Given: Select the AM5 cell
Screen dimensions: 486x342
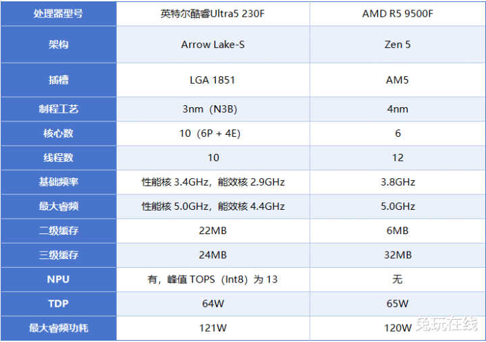Looking at the screenshot, I should pos(398,80).
